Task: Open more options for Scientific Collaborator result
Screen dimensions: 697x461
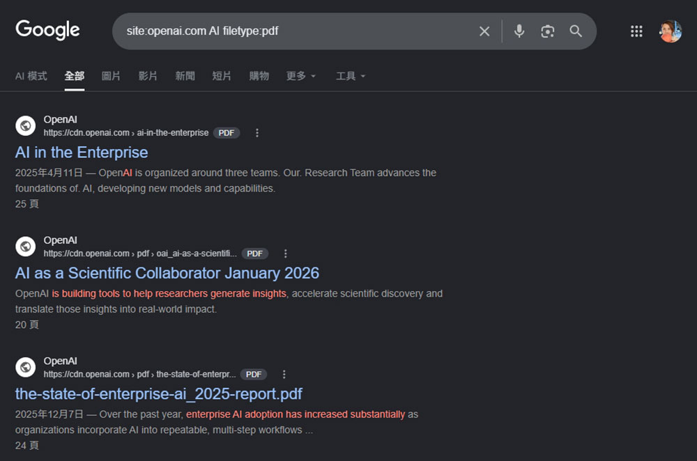Action: (285, 253)
